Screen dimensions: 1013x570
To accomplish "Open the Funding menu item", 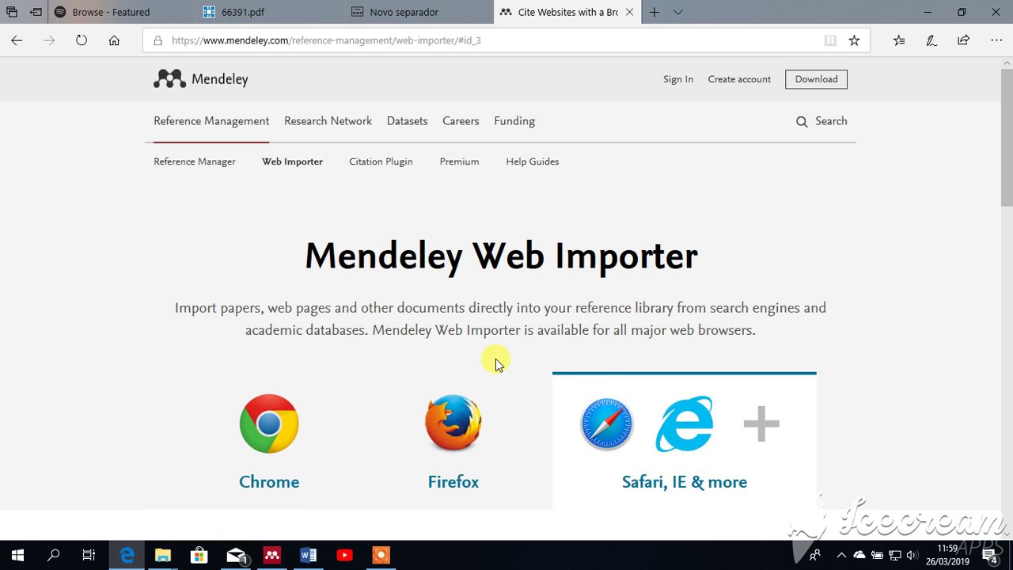I will (514, 121).
